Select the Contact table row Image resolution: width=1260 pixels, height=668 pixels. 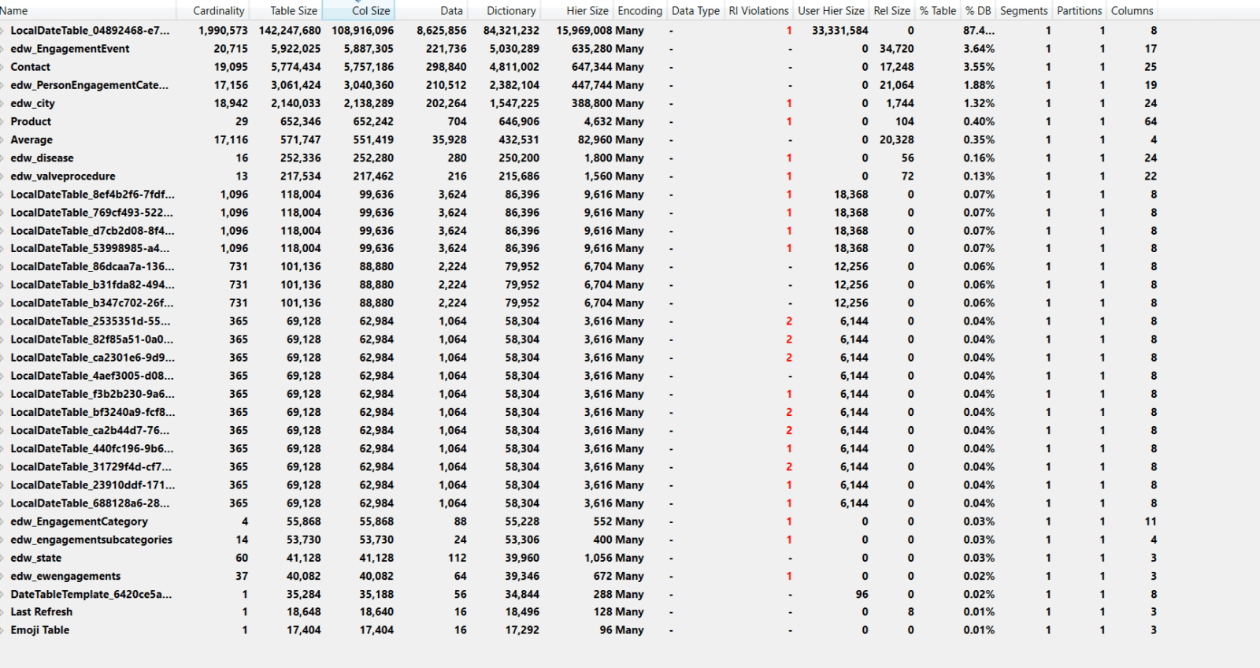(x=579, y=67)
